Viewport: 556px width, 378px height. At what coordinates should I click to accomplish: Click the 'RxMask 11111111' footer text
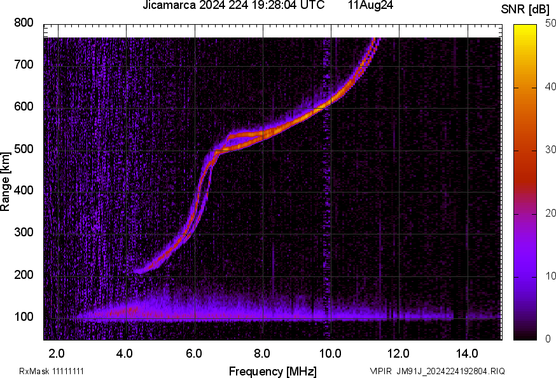52,371
